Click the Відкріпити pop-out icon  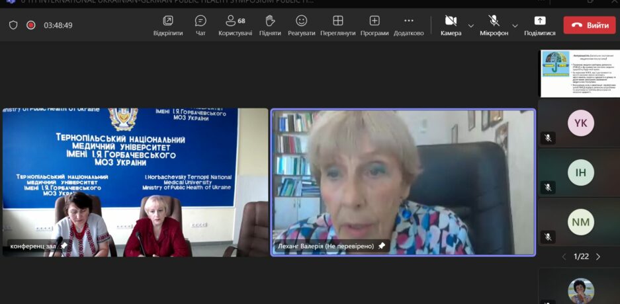(x=168, y=25)
